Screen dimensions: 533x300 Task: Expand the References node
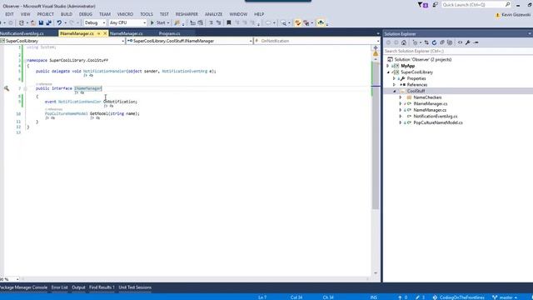[394, 85]
